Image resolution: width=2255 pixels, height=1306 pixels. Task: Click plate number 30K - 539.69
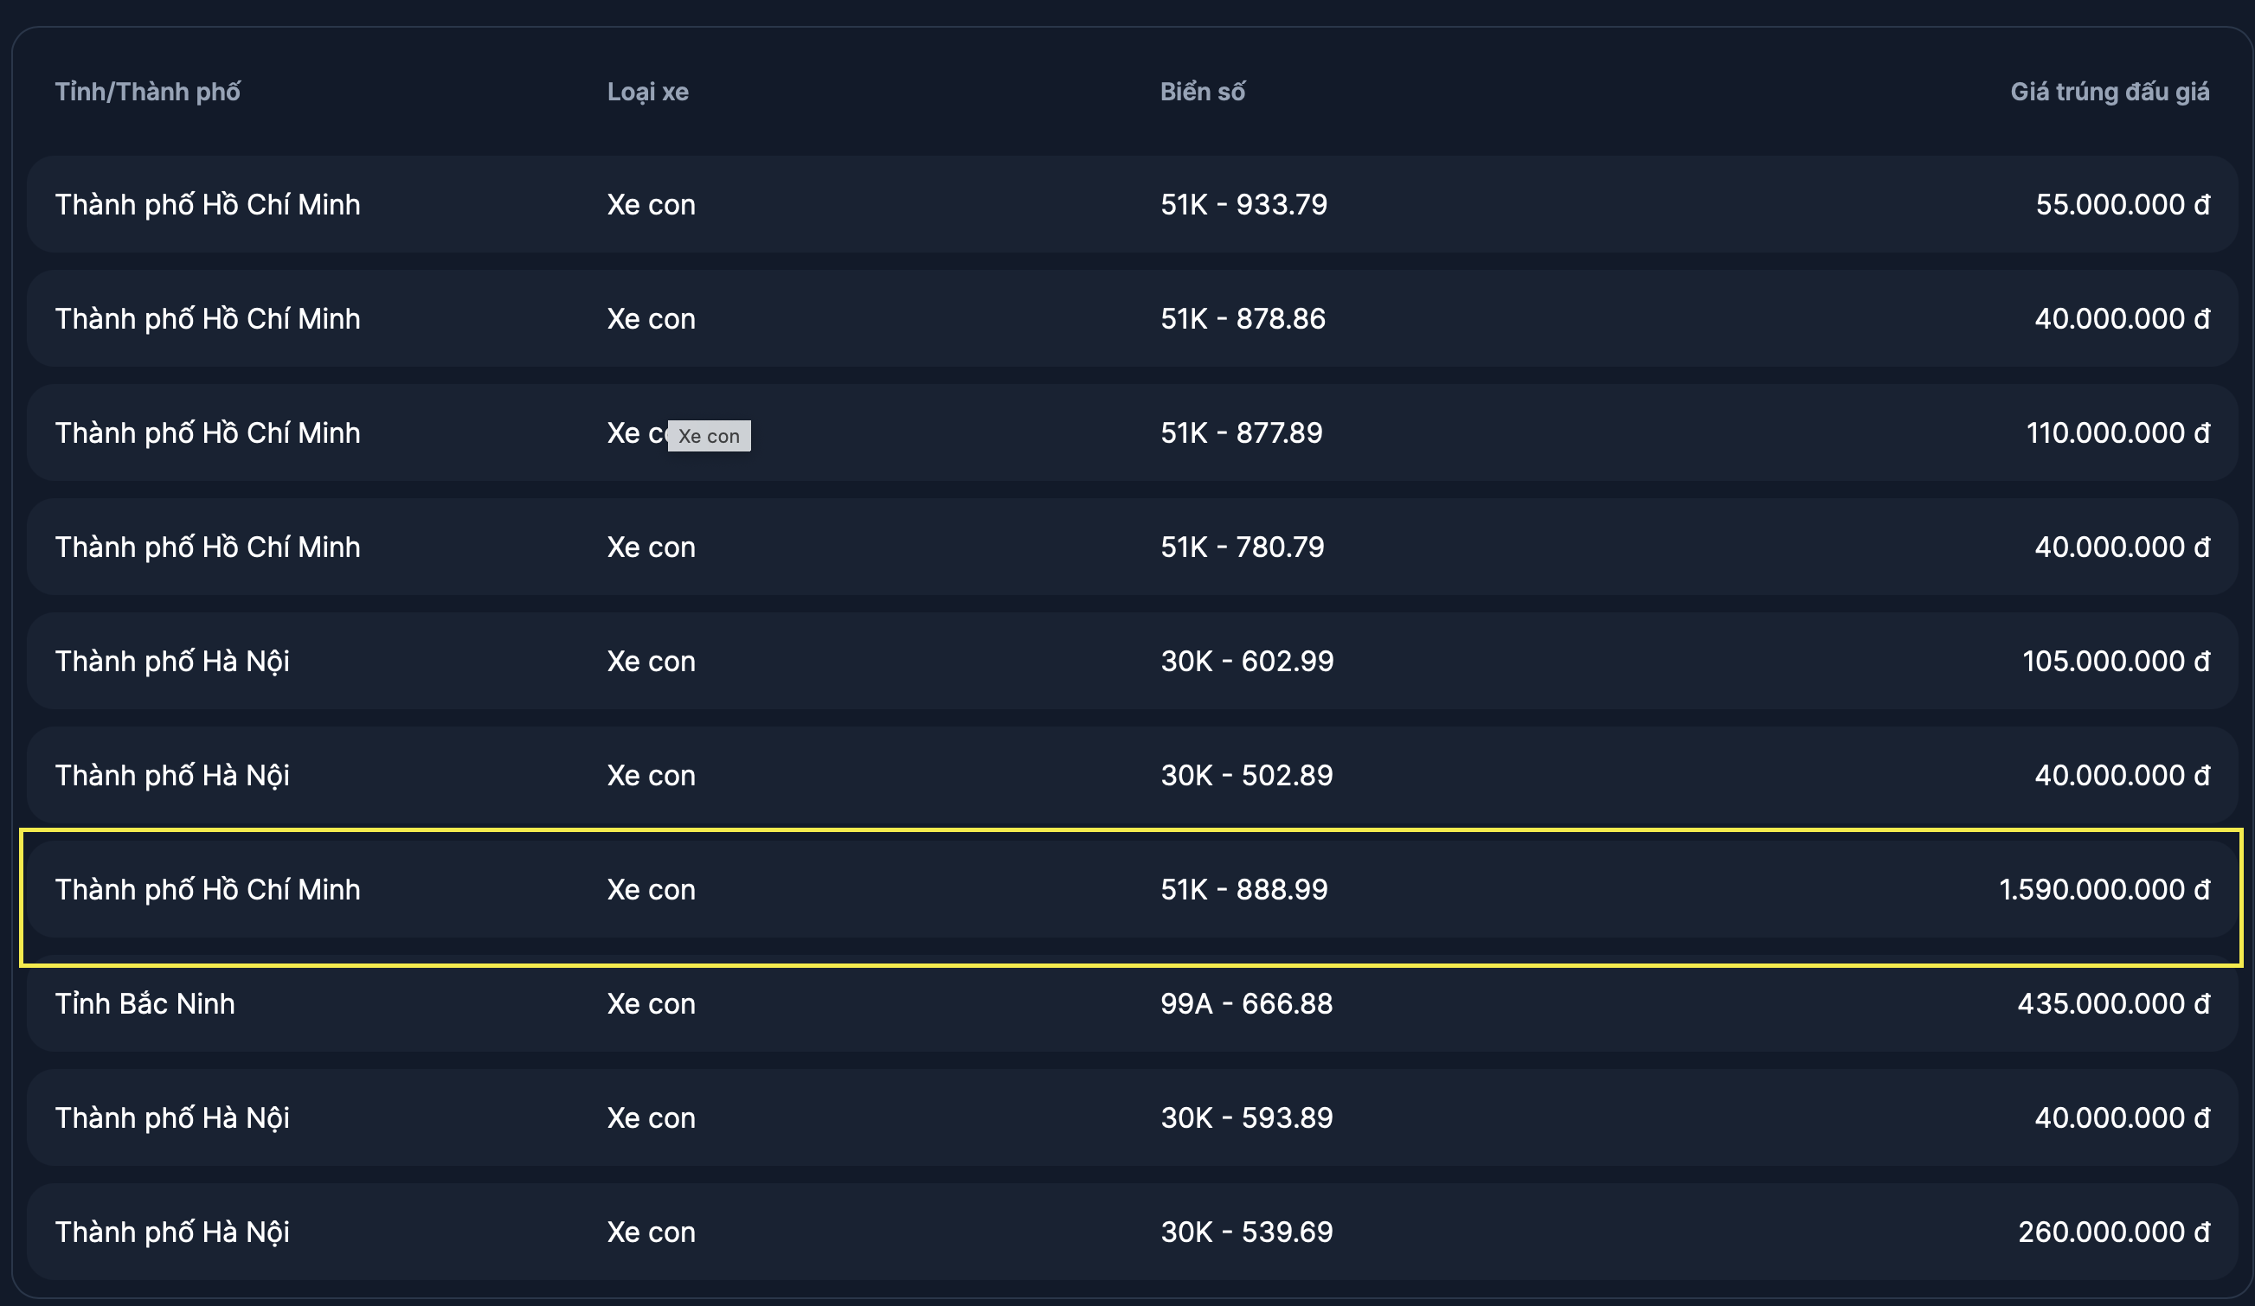click(1246, 1232)
